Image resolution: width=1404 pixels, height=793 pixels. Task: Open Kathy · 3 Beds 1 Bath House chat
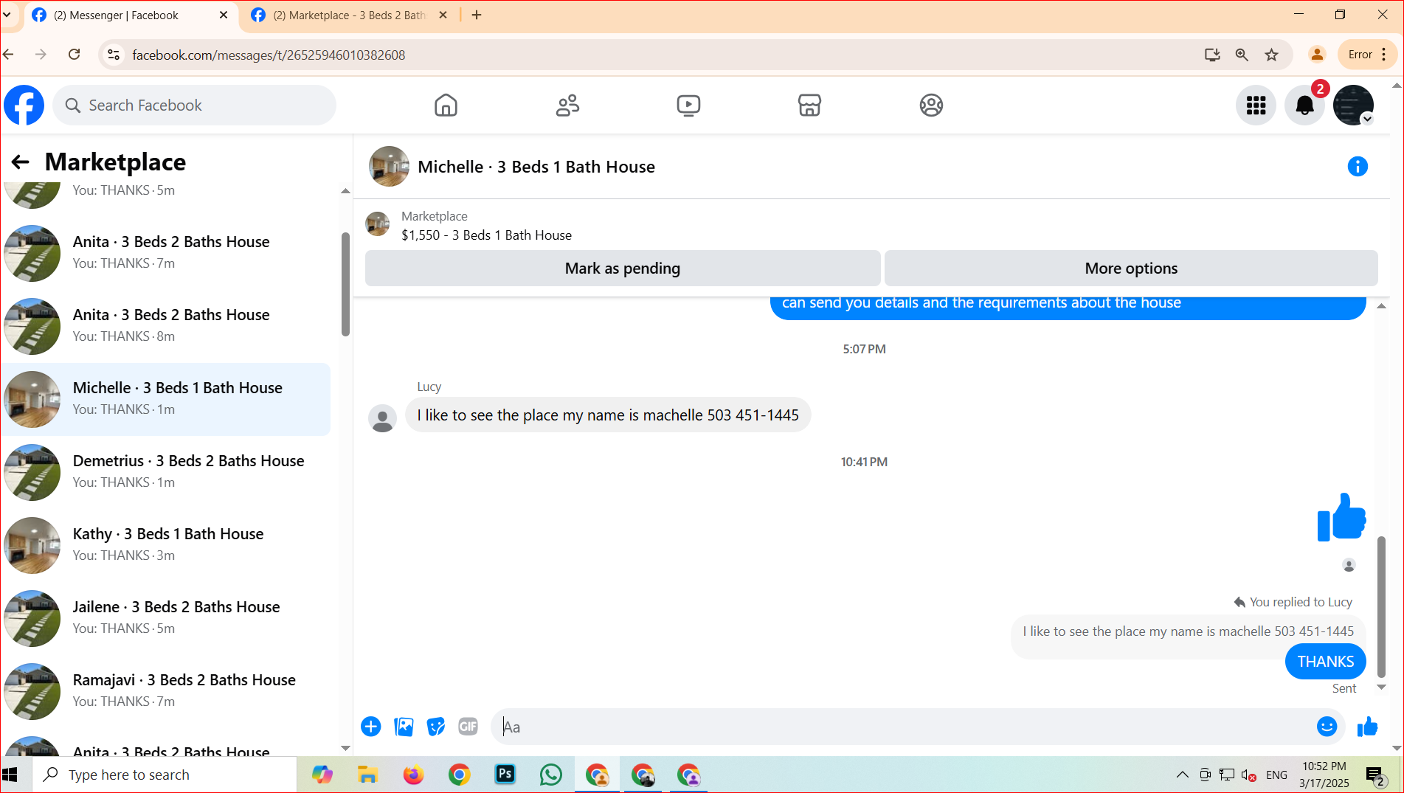click(x=166, y=544)
